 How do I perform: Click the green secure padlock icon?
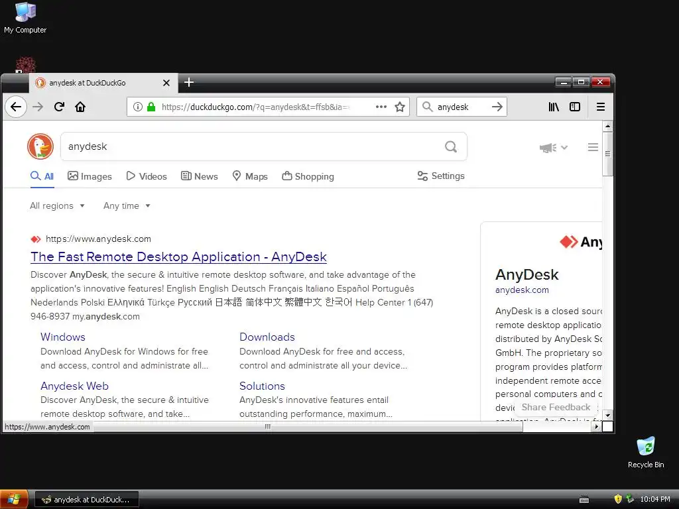151,107
